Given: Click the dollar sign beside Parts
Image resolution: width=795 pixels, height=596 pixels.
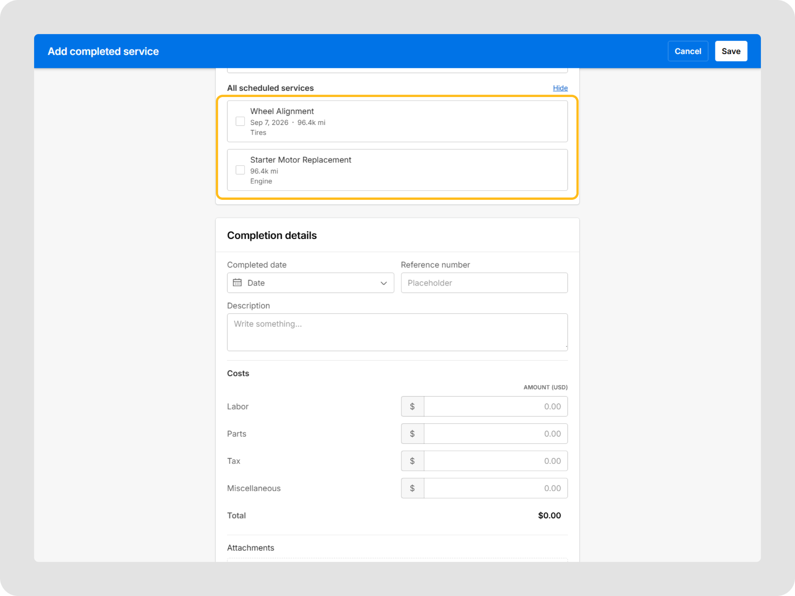Looking at the screenshot, I should coord(412,433).
